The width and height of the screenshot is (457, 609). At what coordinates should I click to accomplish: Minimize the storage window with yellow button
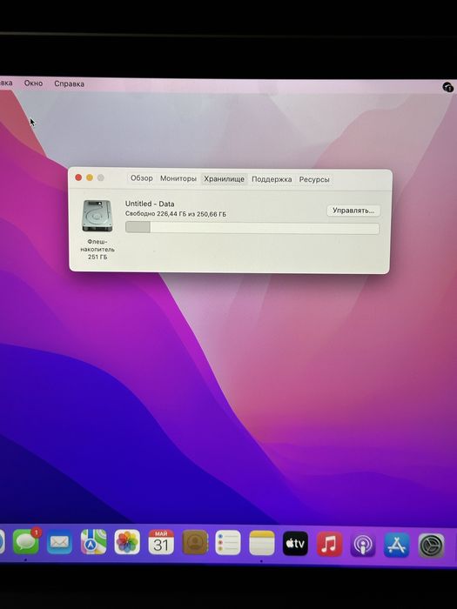coord(90,177)
